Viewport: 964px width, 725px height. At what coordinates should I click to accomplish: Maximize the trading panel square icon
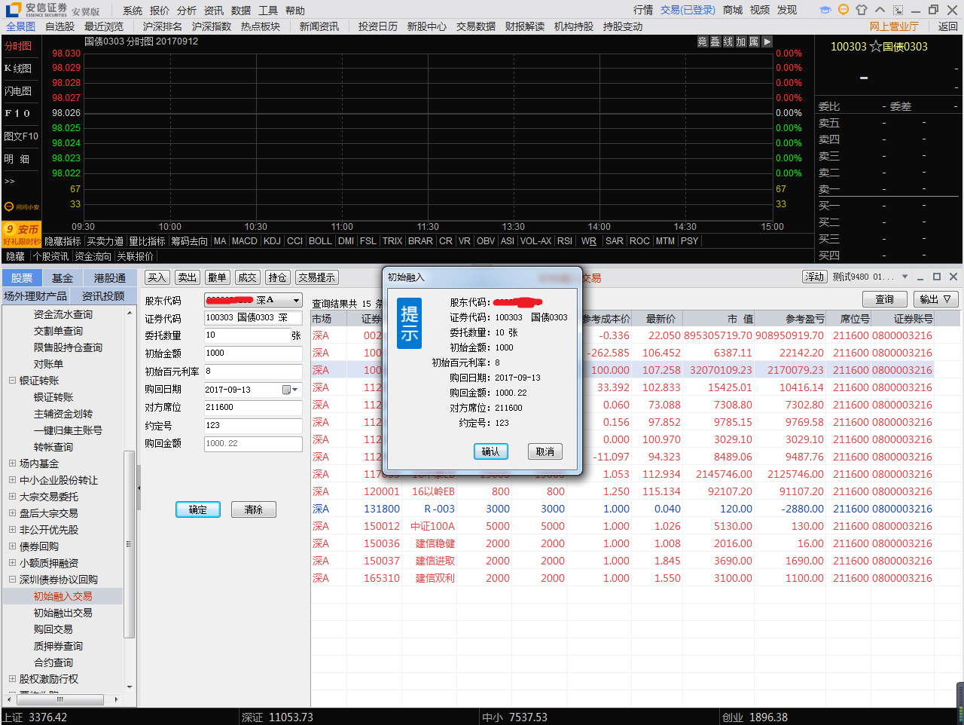coord(937,277)
